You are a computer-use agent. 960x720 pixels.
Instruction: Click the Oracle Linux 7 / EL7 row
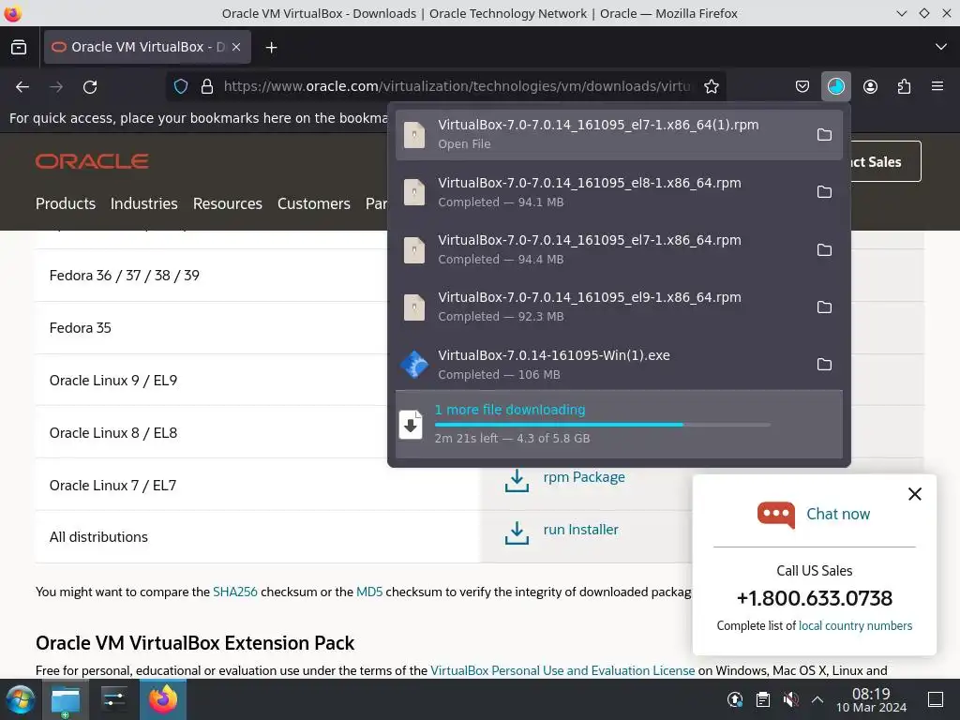coord(257,486)
